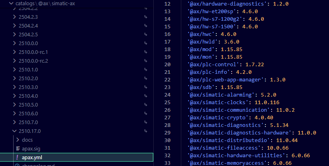Click the symlink arrow icon beside 2510.0.0

[x=145, y=43]
